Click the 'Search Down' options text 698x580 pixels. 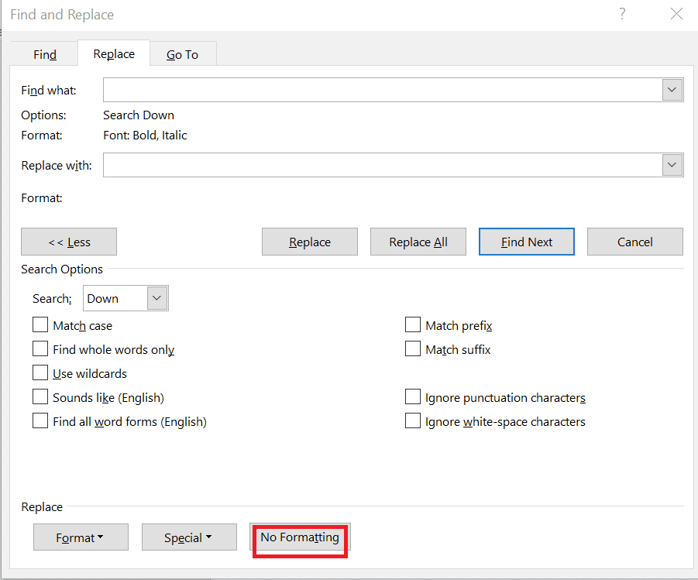[x=139, y=115]
